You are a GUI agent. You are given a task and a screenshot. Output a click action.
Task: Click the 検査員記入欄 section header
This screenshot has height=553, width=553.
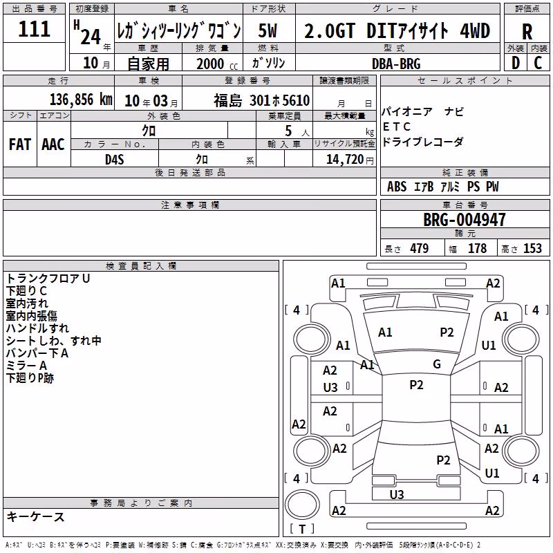(141, 266)
